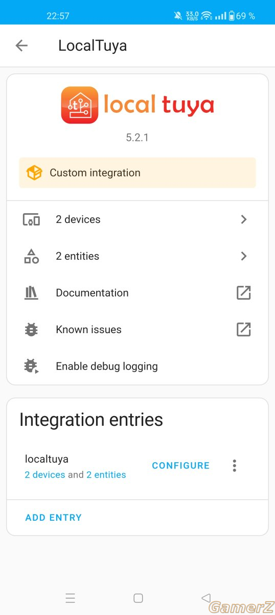Viewport: 275px width, 615px height.
Task: Open the Known issues row
Action: coord(137,330)
